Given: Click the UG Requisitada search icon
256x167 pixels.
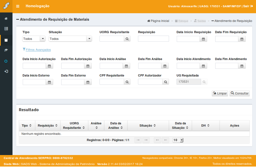Looking at the screenshot, I should (x=204, y=82).
